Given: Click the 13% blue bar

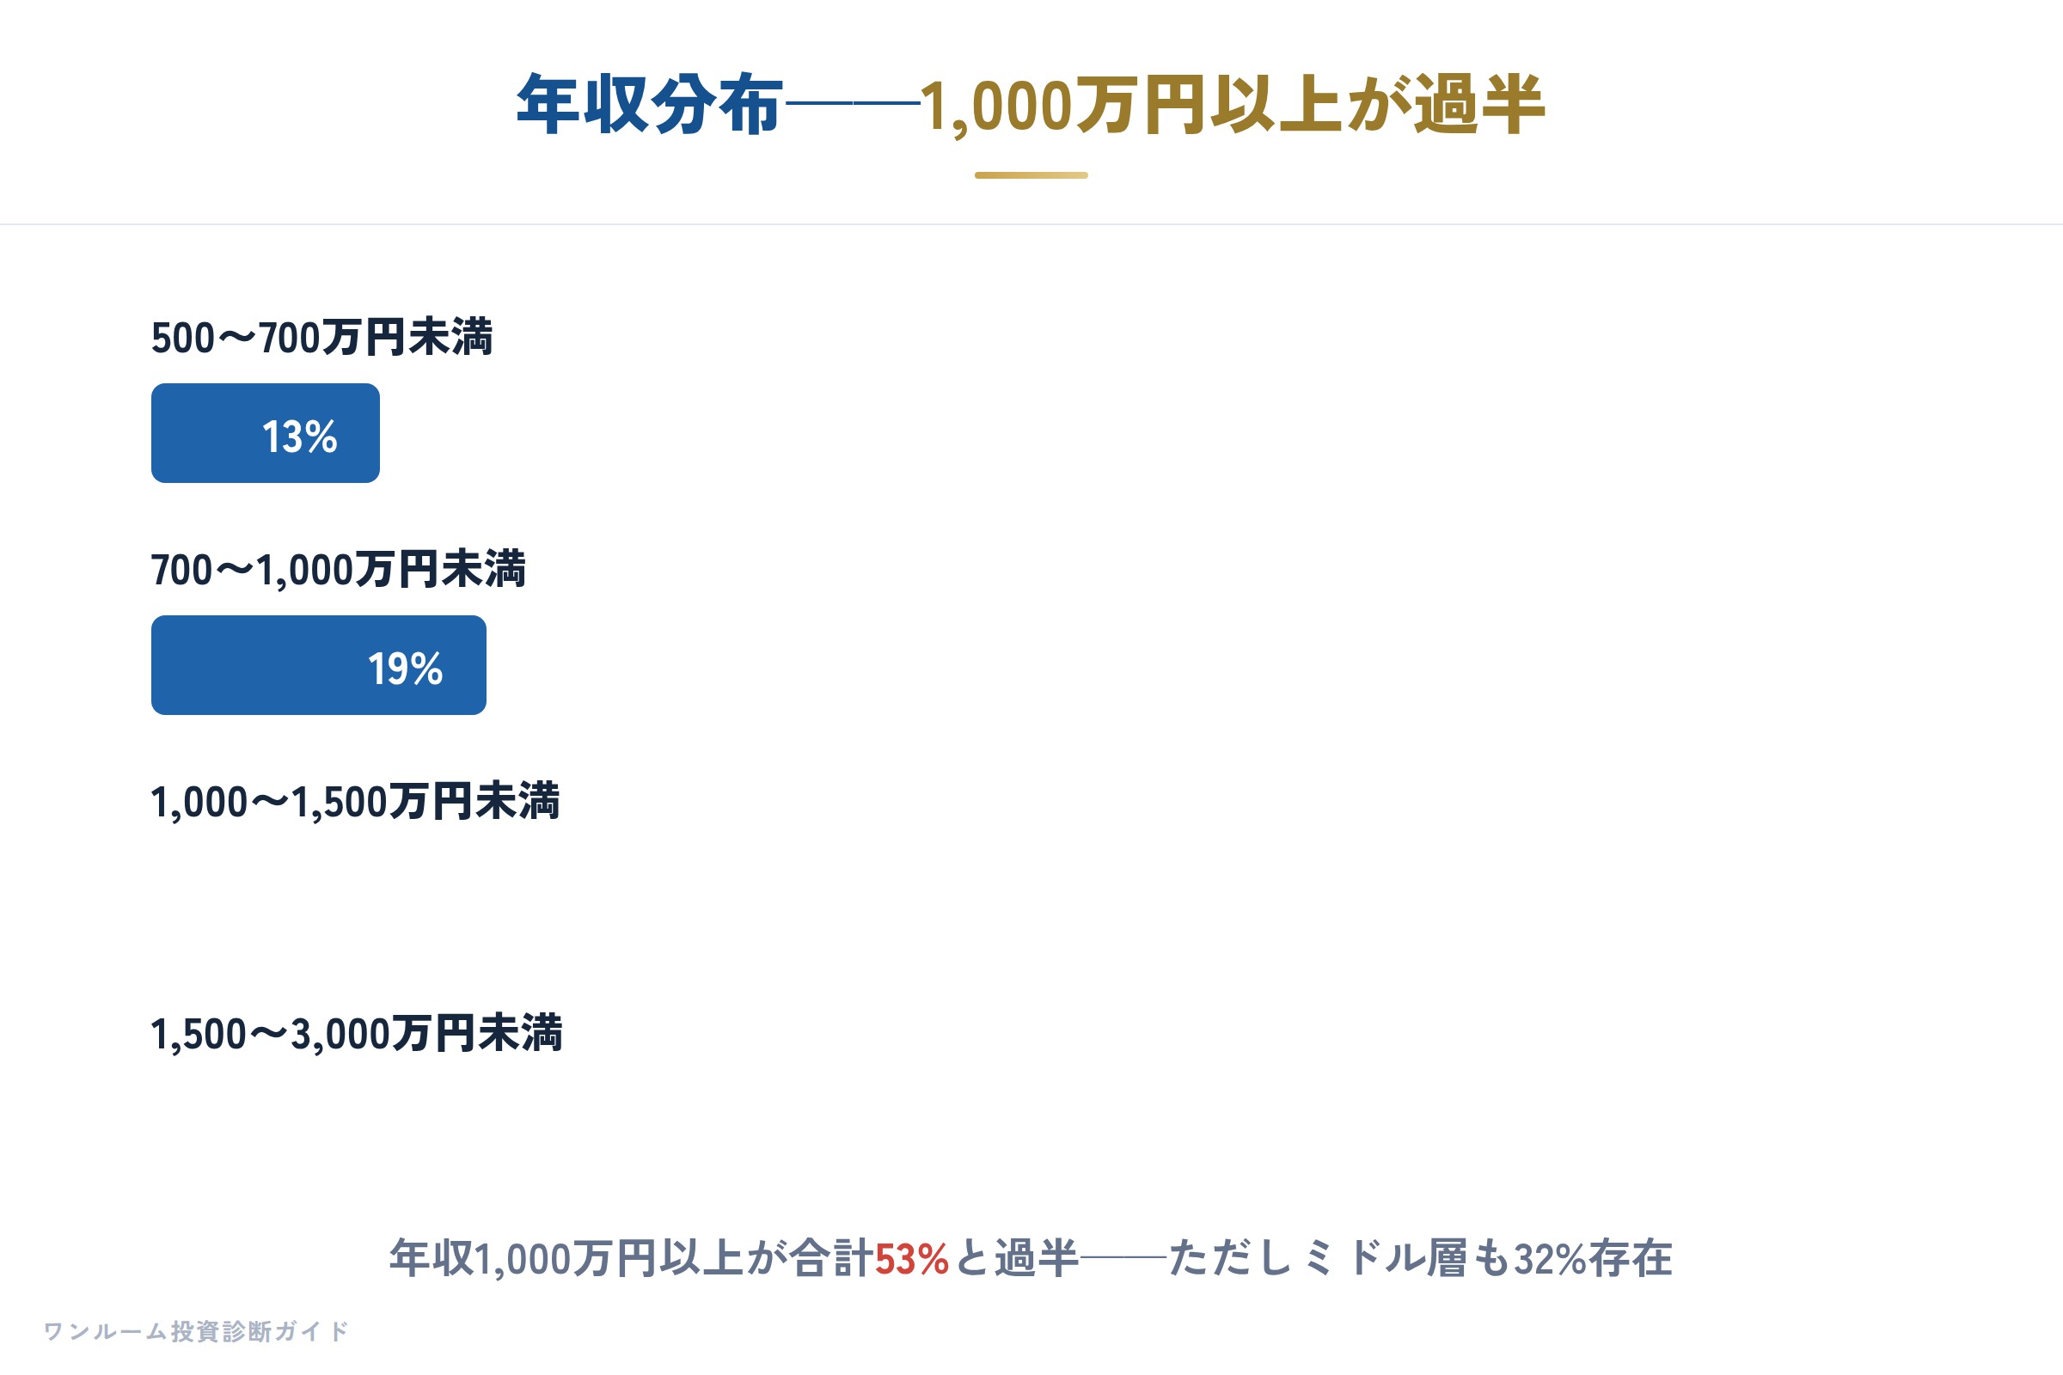Looking at the screenshot, I should click(x=265, y=433).
